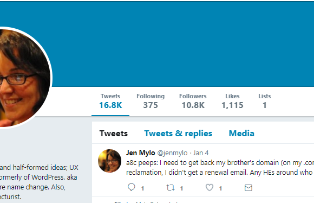Switch to Tweets & replies tab
This screenshot has height=203, width=314.
coord(178,134)
